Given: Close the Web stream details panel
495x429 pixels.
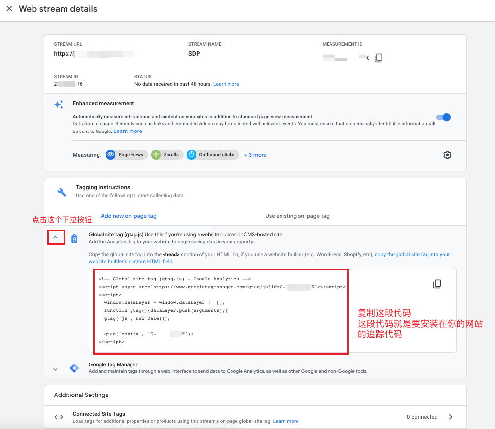Looking at the screenshot, I should point(9,9).
